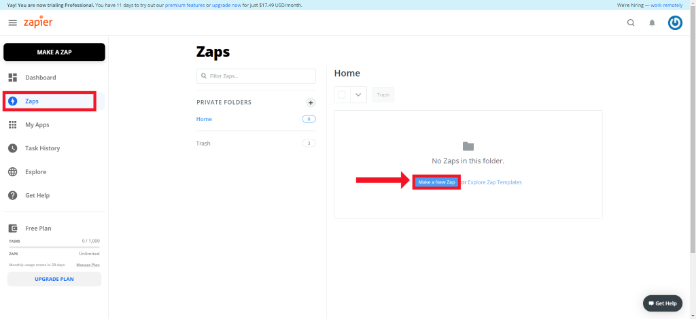Go to Dashboard in sidebar
Viewport: 696px width, 319px height.
pyautogui.click(x=40, y=78)
